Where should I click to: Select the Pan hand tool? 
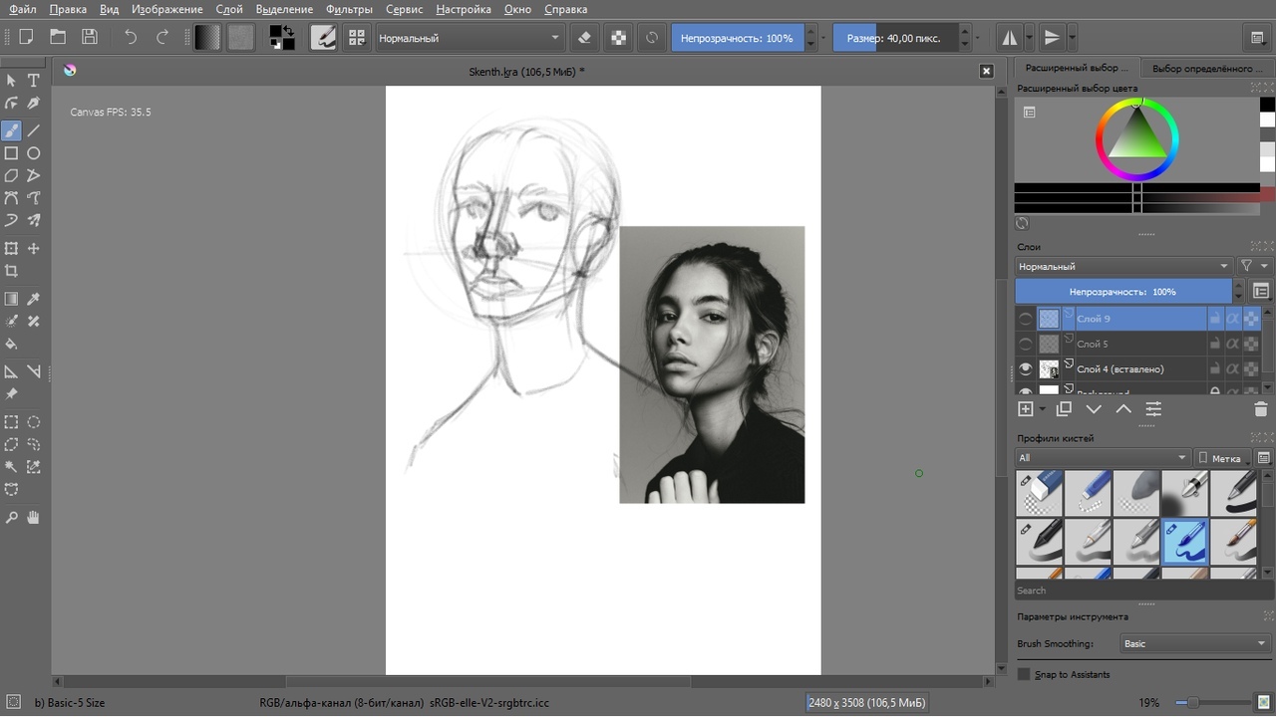(34, 518)
